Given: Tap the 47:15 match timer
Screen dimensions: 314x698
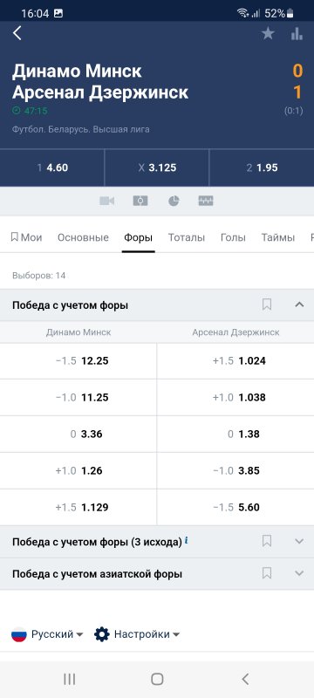Looking at the screenshot, I should pos(30,111).
